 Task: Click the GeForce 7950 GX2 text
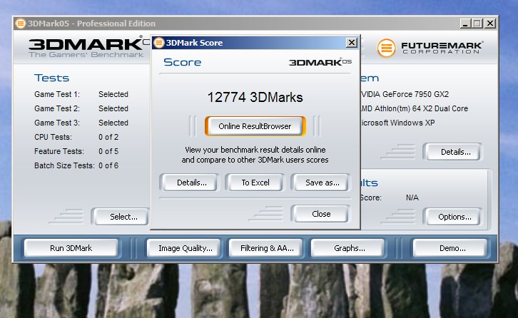pyautogui.click(x=415, y=94)
